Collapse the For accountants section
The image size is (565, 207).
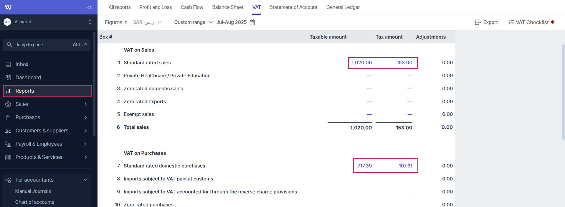[x=85, y=180]
